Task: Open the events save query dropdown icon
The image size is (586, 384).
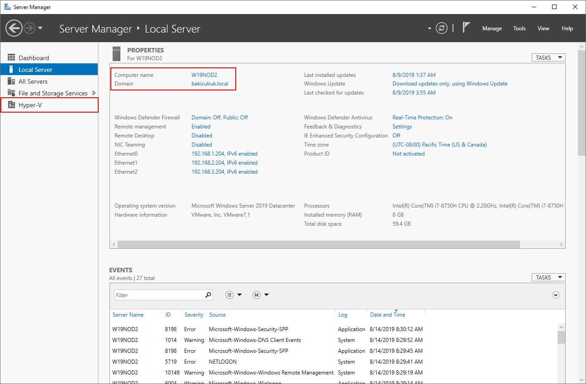Action: (261, 295)
